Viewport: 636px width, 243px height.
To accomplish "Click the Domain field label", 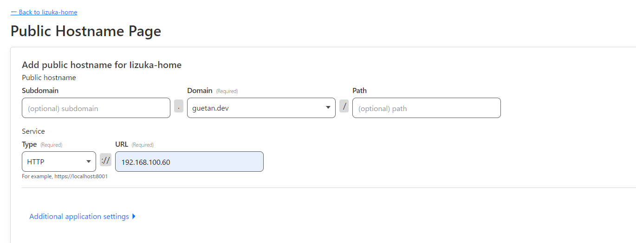I will [x=200, y=91].
